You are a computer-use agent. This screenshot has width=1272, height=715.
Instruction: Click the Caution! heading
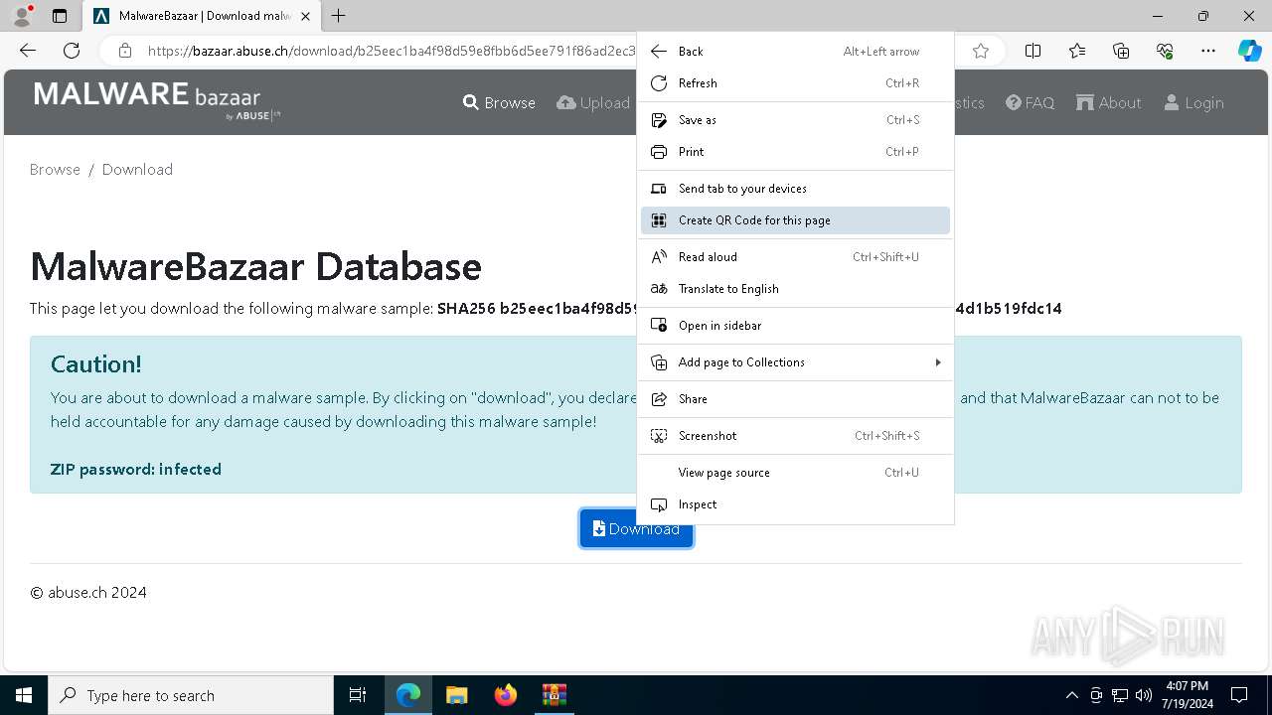coord(96,364)
